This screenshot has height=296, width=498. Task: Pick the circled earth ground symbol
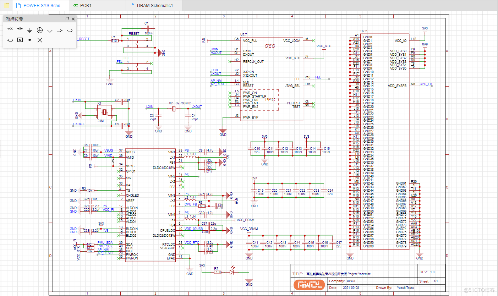point(40,31)
